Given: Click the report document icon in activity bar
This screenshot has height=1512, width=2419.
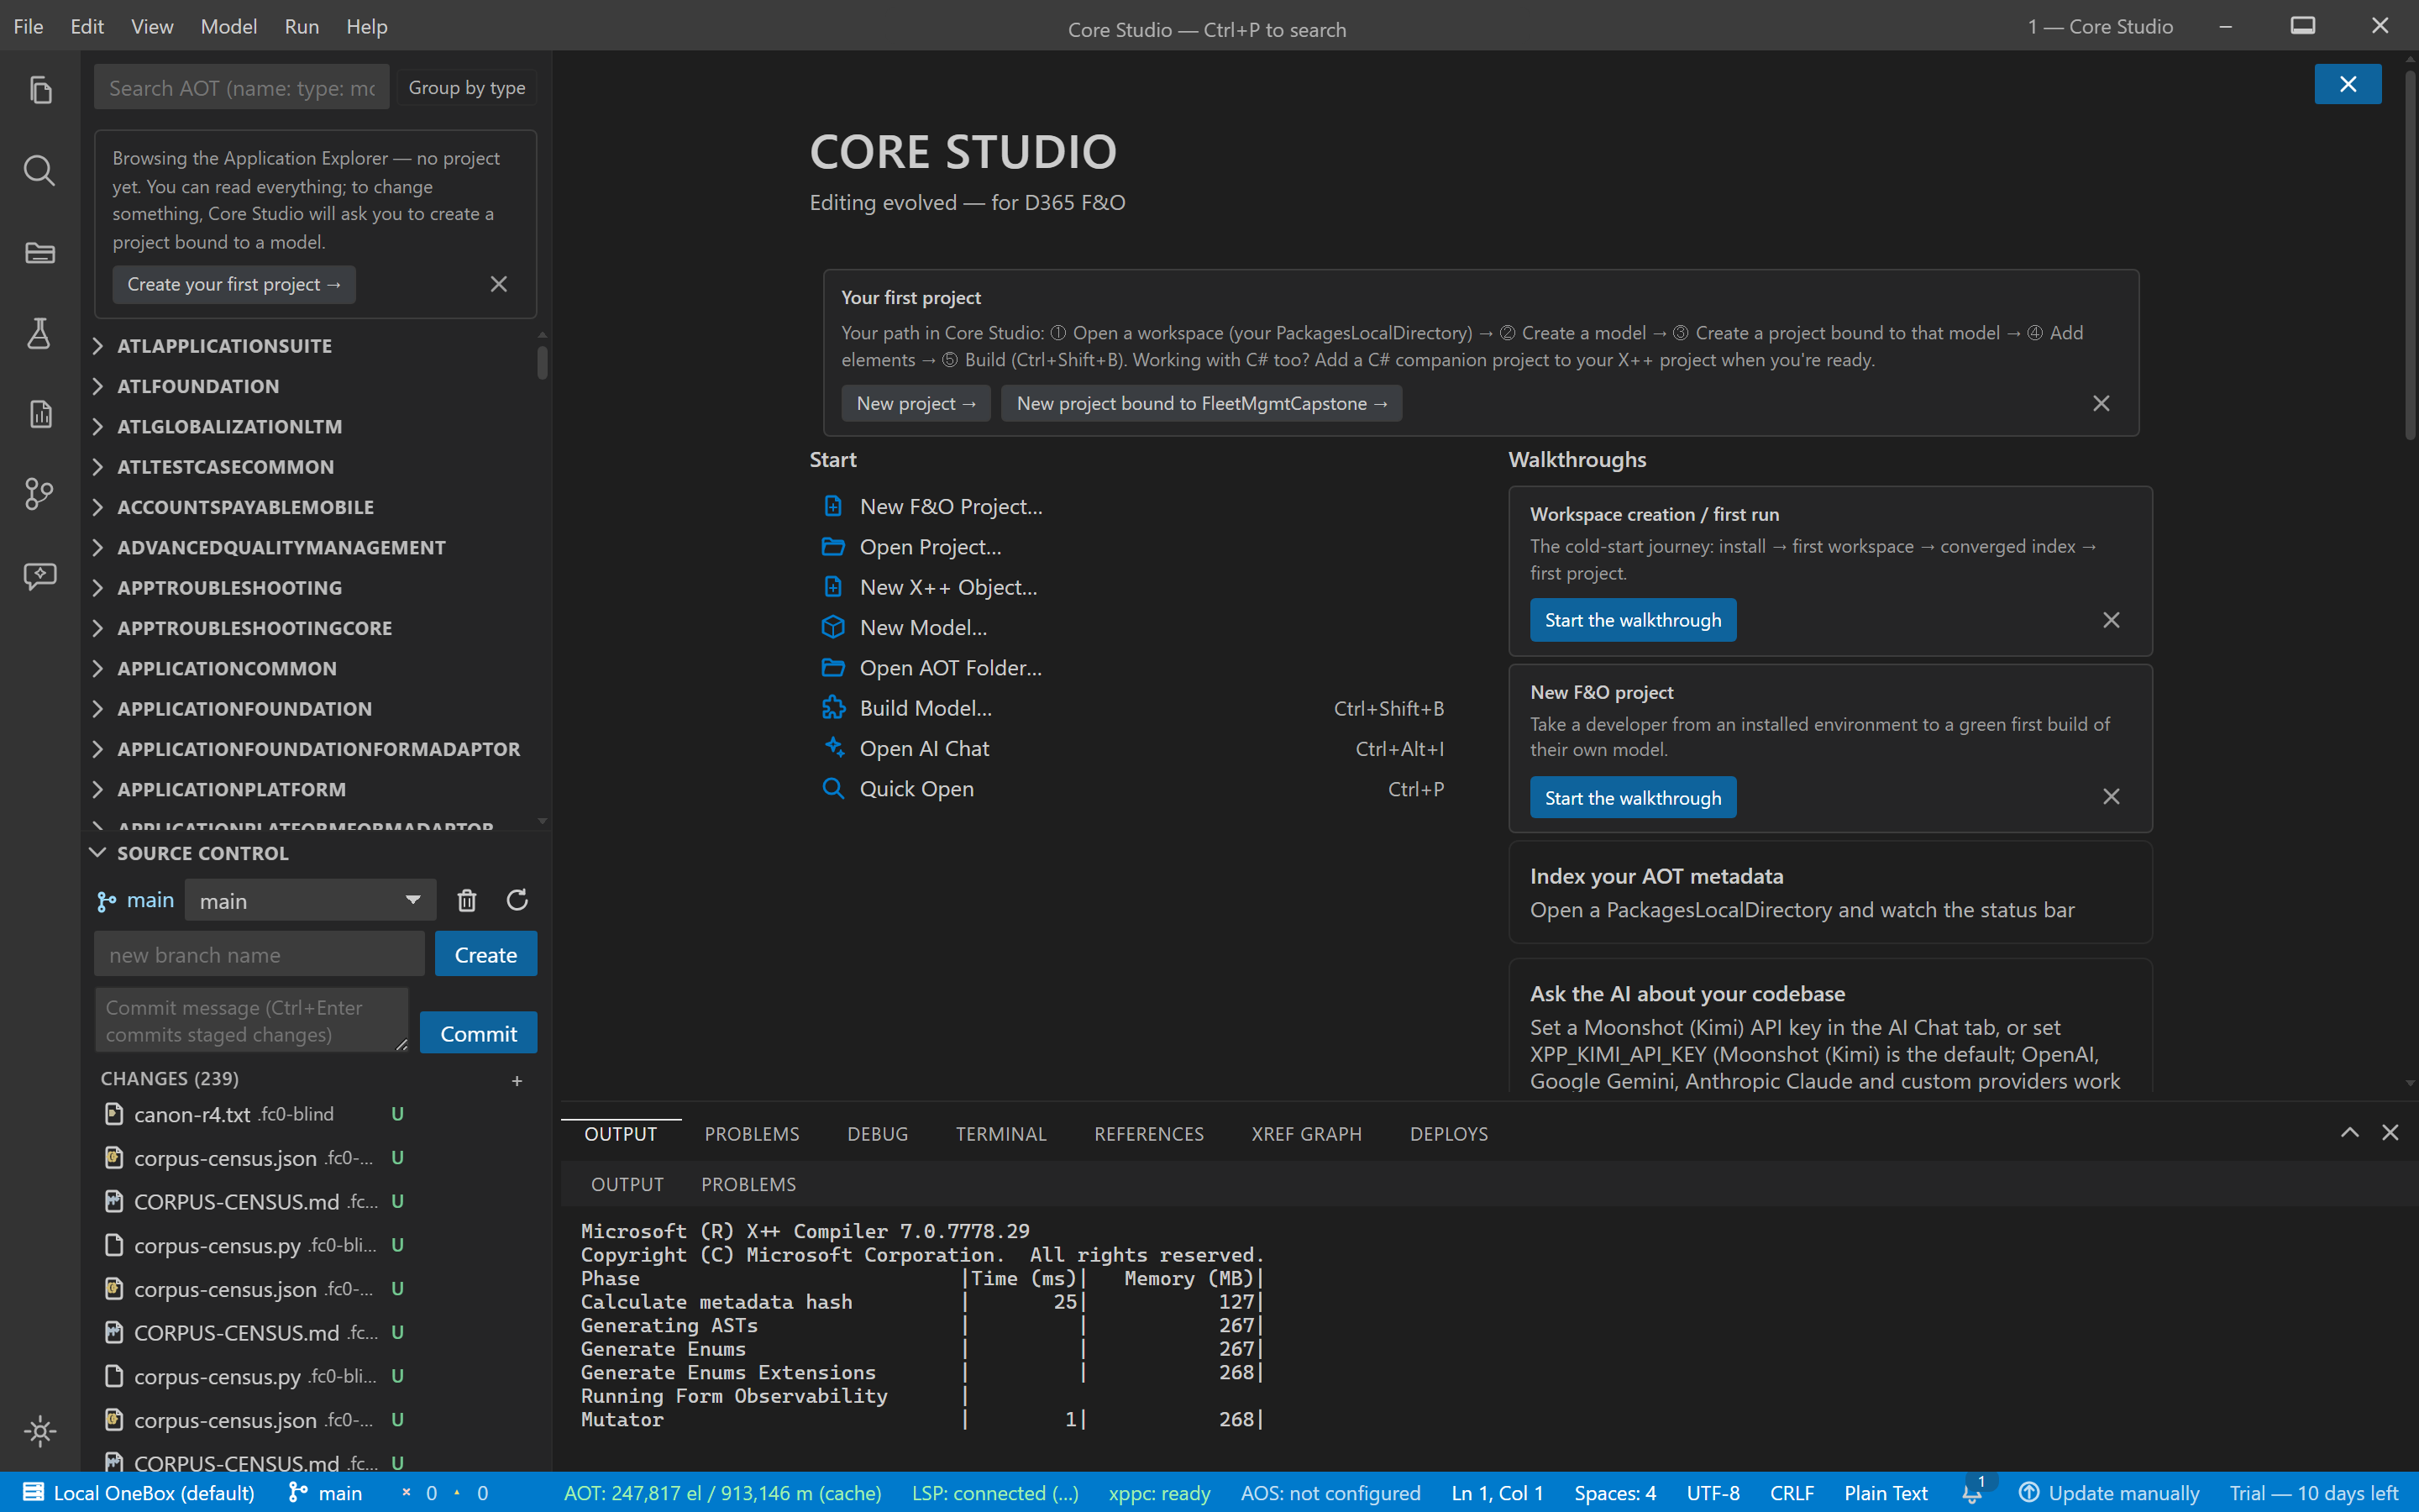Looking at the screenshot, I should tap(40, 414).
